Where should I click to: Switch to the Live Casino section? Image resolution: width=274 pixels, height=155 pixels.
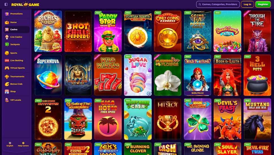click(16, 37)
